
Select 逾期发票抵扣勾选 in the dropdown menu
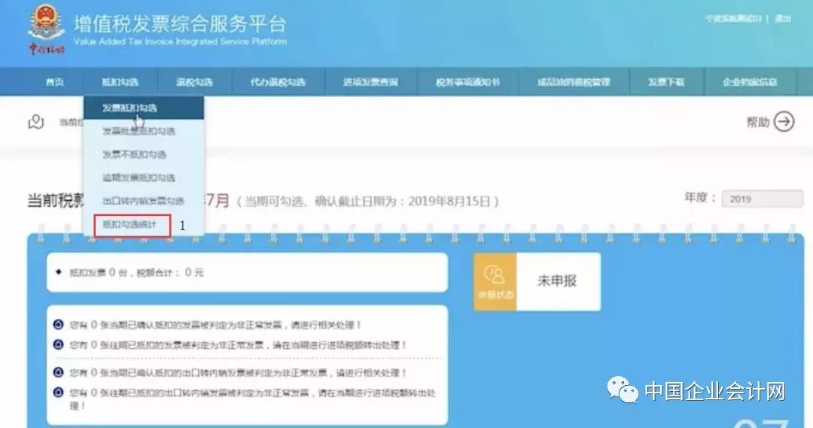pos(144,178)
